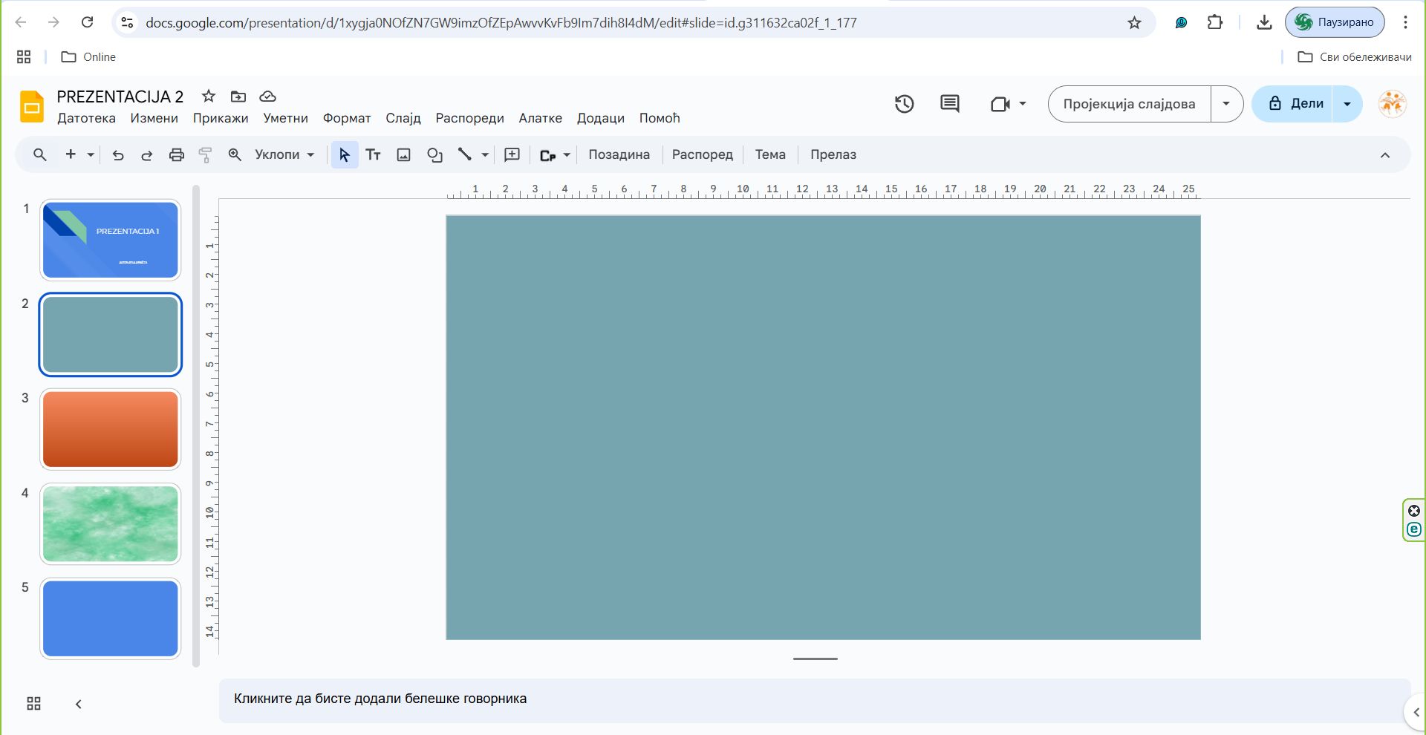
Task: Open the Формат menu
Action: coord(346,118)
